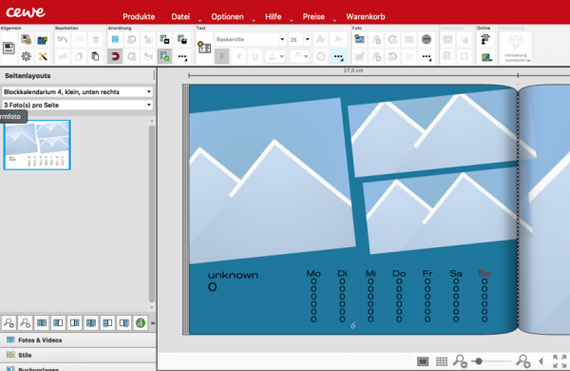Expand the Baskerville font dropdown
570x371 pixels.
click(x=282, y=39)
